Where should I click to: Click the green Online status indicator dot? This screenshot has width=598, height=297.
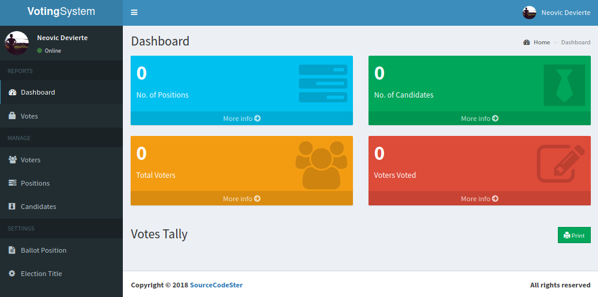(x=40, y=51)
